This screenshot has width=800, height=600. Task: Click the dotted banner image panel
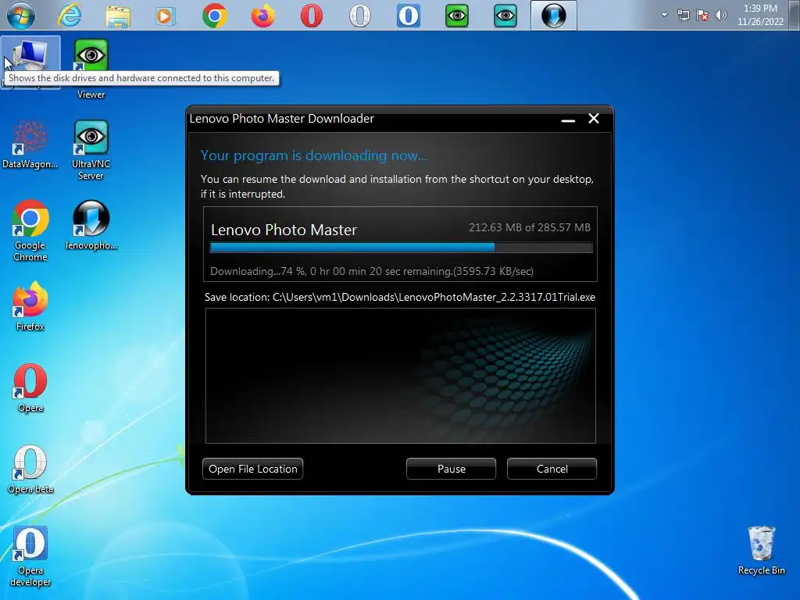click(401, 376)
